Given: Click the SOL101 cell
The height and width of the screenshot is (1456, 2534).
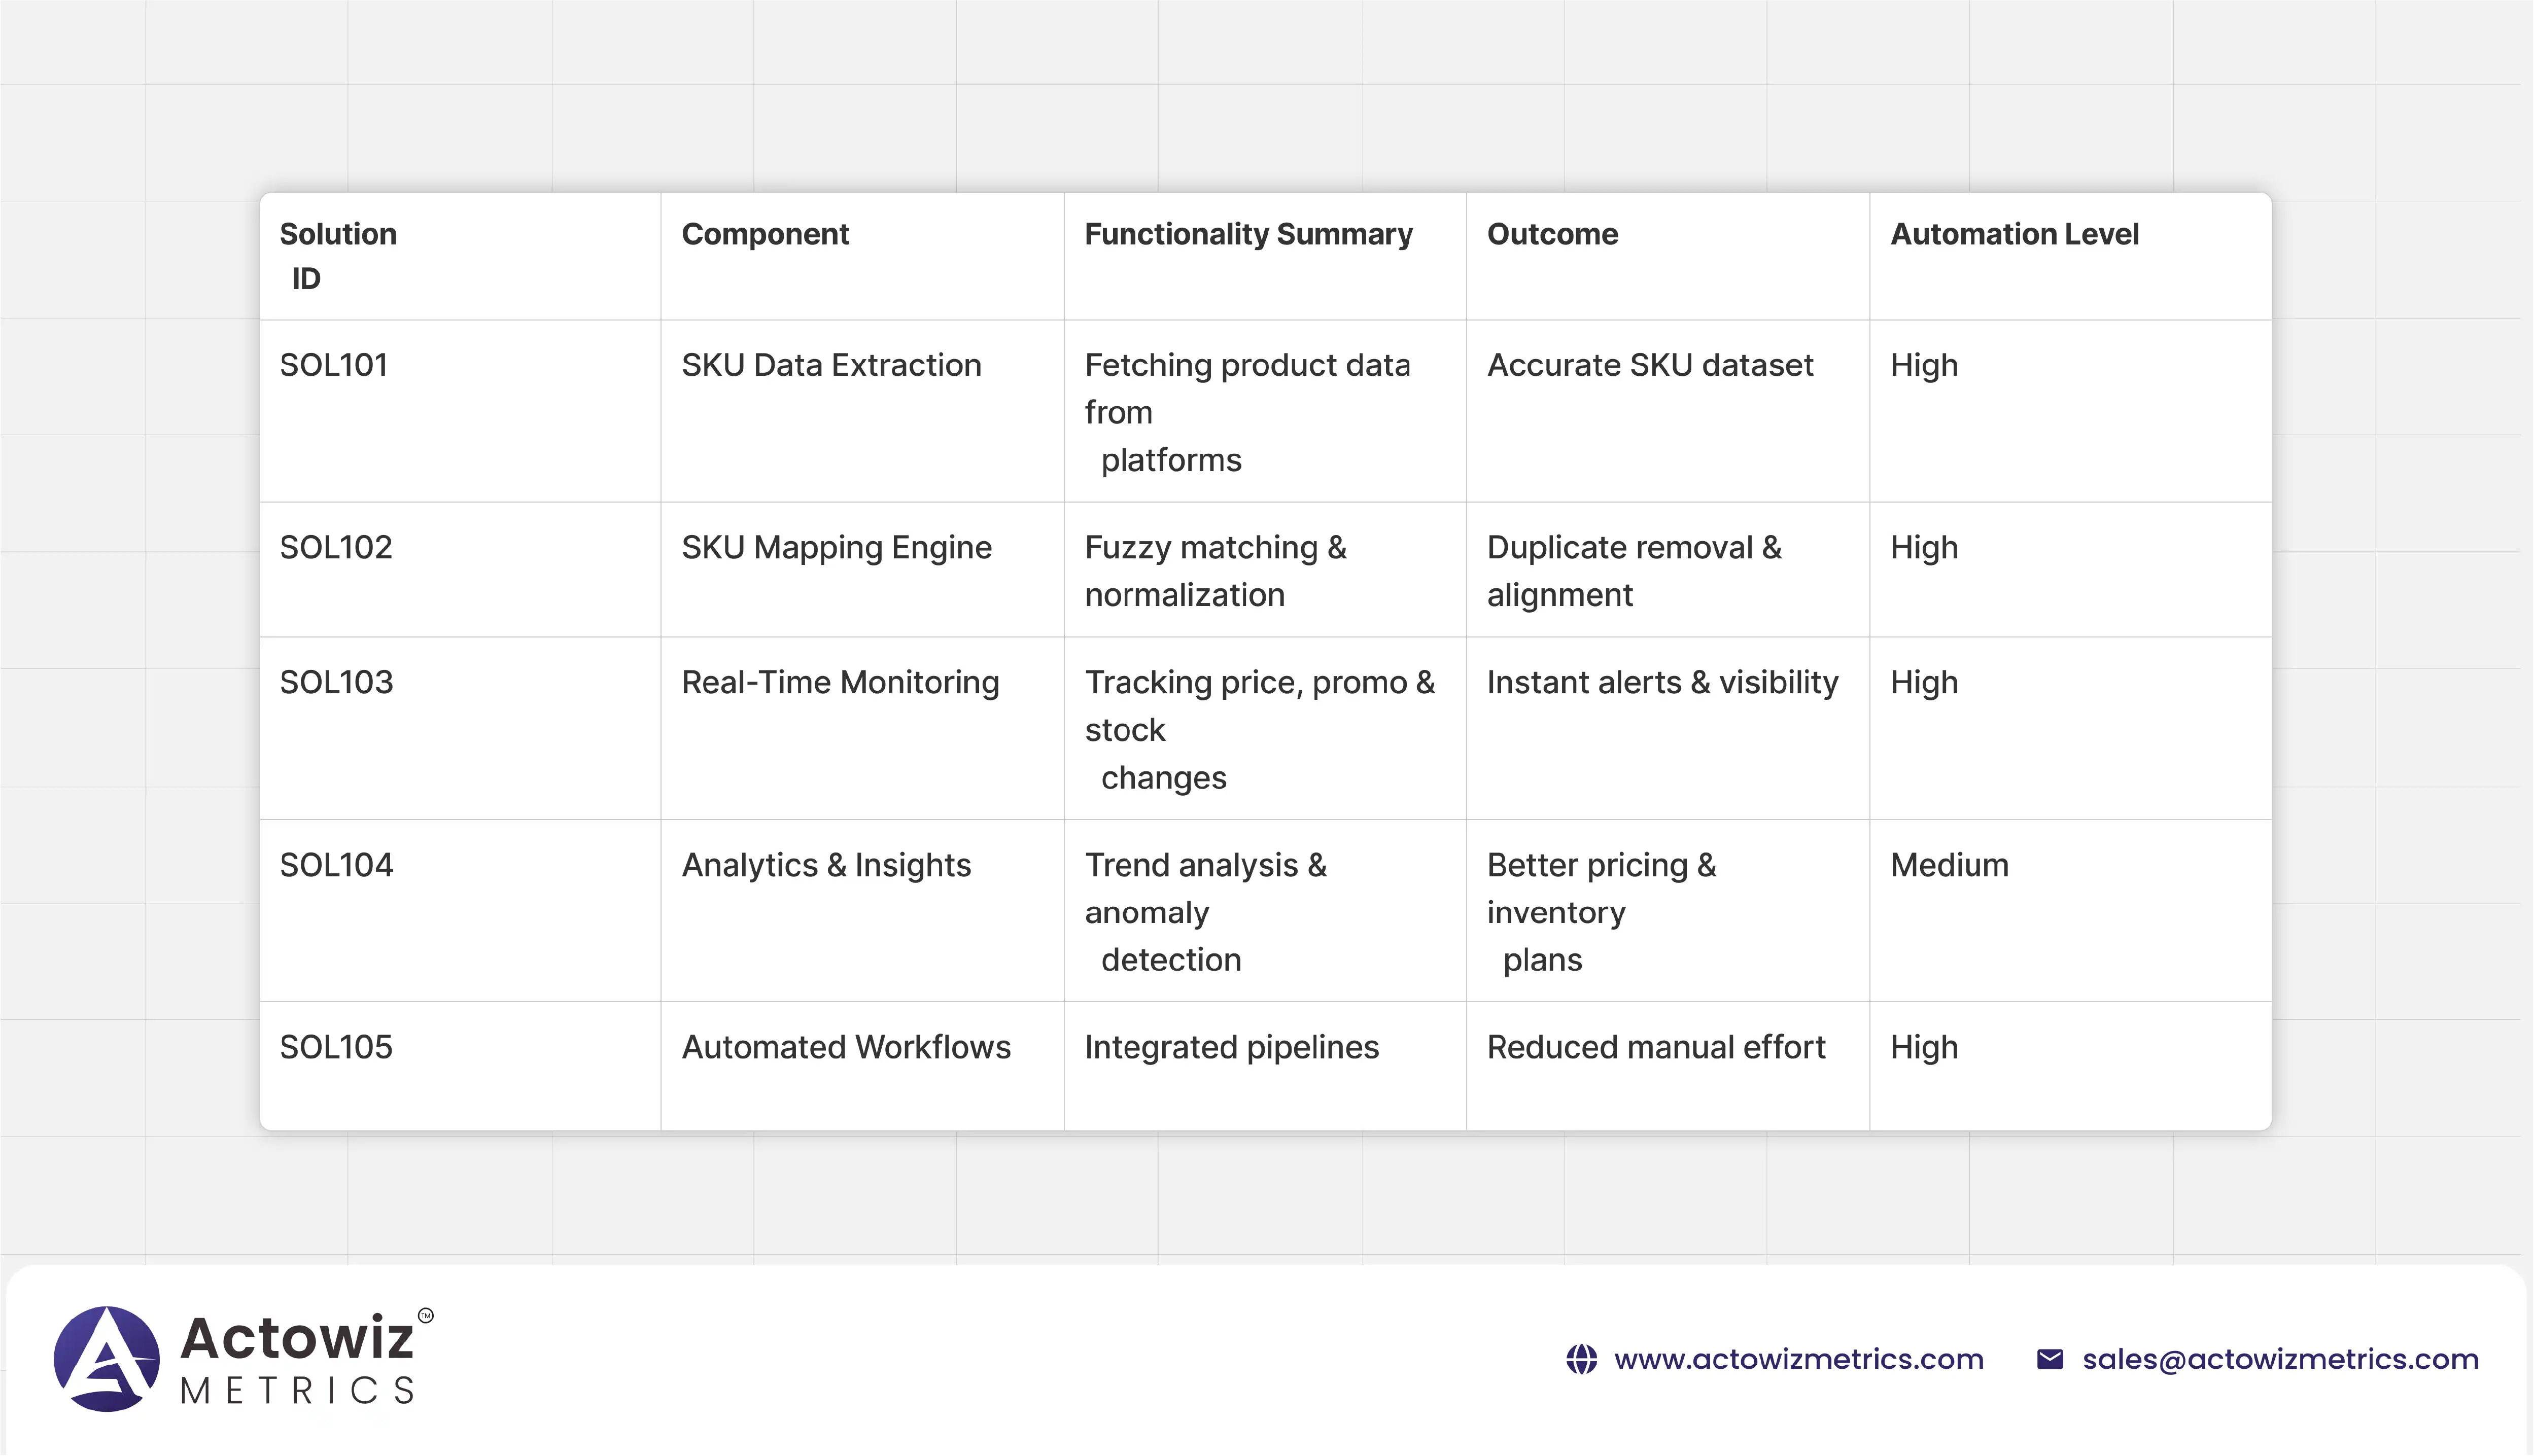Looking at the screenshot, I should tap(334, 365).
